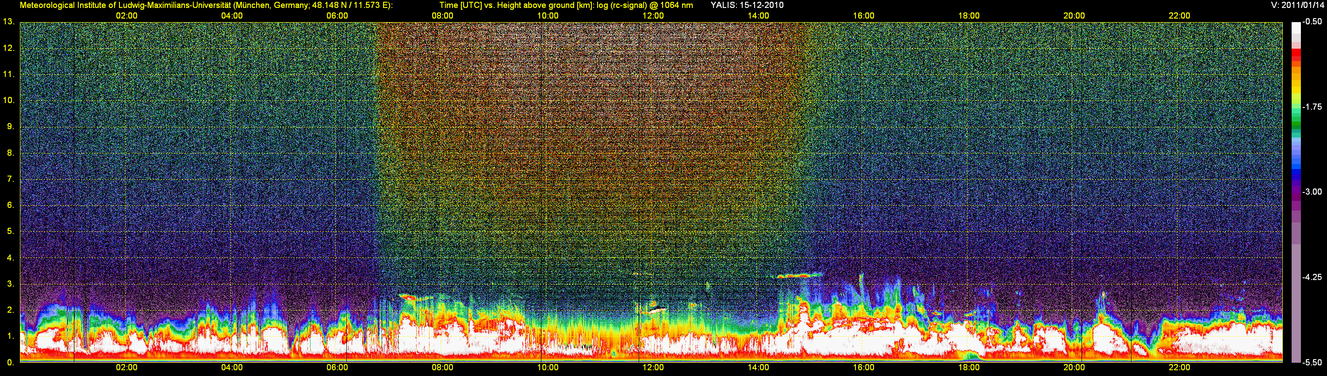Screen dimensions: 1327x376
Task: Click the '8.' height axis label
Action: tap(10, 153)
